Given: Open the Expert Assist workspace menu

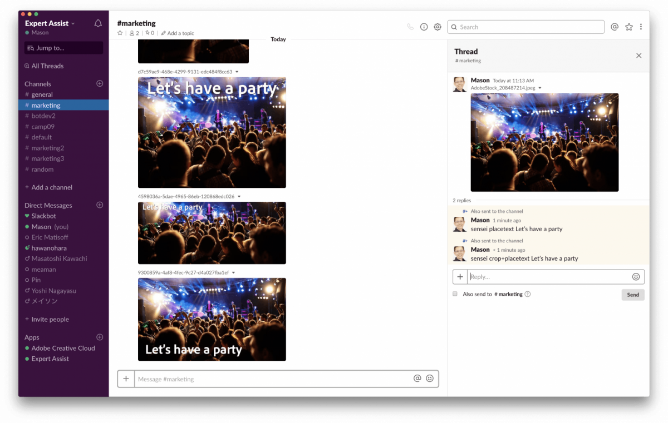Looking at the screenshot, I should point(46,23).
